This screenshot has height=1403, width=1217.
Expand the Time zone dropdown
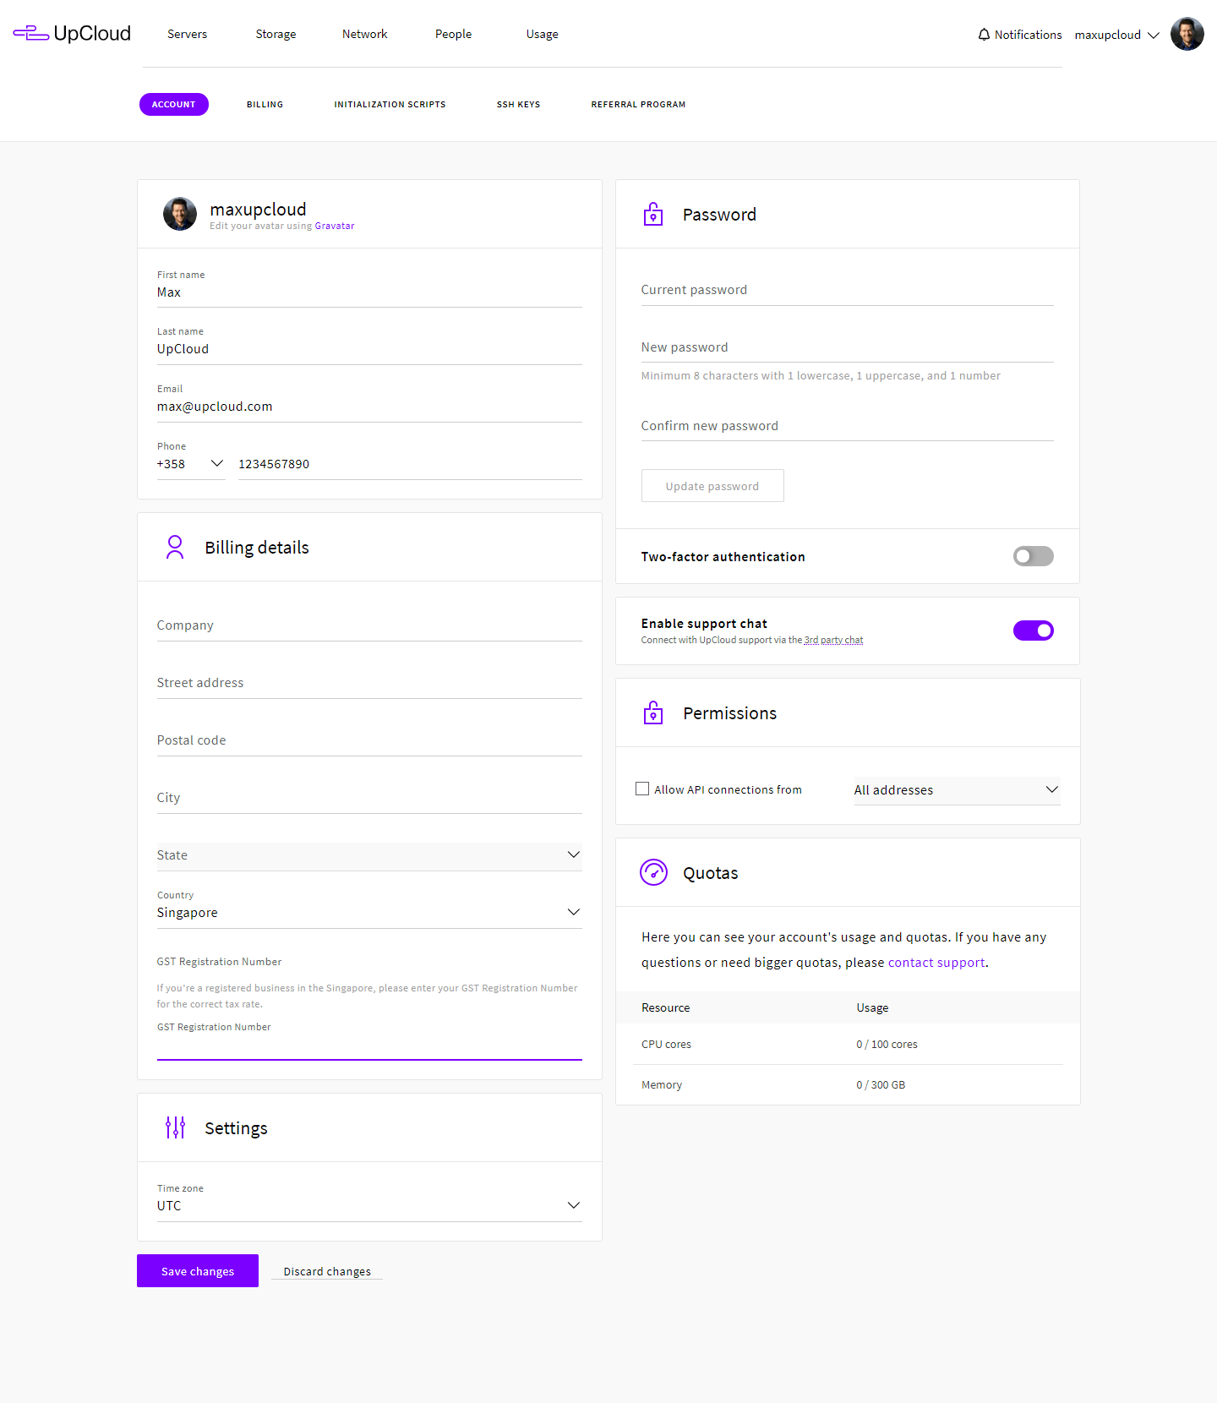pyautogui.click(x=369, y=1206)
